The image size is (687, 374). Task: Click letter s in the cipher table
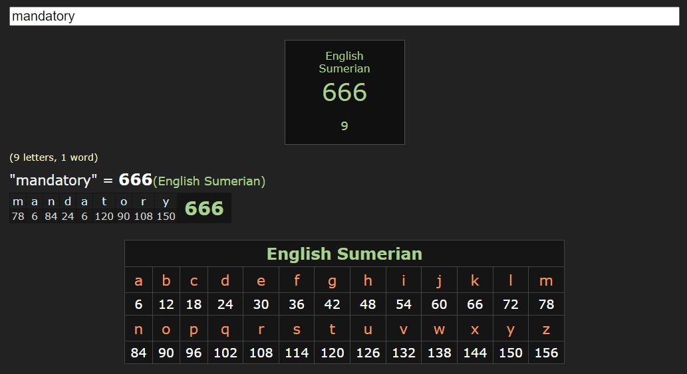tap(297, 329)
